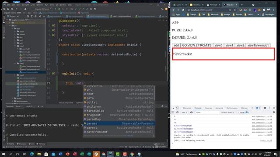The width and height of the screenshot is (280, 157).
Task: Switch to DevTools Network tab
Action: [219, 108]
